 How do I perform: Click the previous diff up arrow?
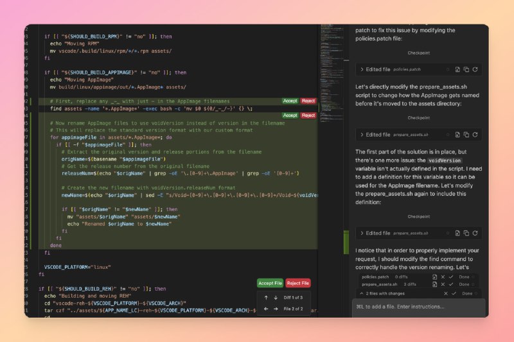click(265, 297)
